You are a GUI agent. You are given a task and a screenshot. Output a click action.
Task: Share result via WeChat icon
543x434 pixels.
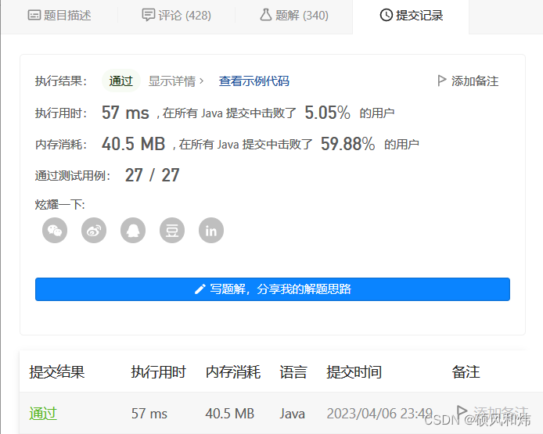click(55, 231)
